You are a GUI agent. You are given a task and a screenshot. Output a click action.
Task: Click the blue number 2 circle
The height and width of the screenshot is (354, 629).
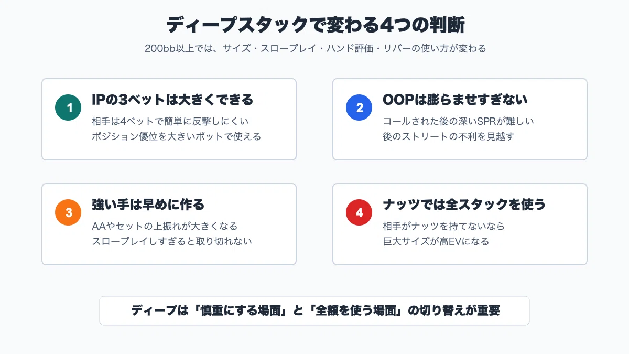tap(359, 108)
